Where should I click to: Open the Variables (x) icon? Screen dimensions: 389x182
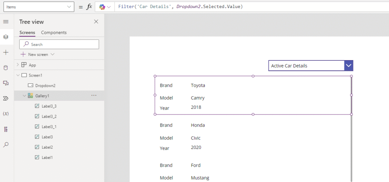point(6,114)
